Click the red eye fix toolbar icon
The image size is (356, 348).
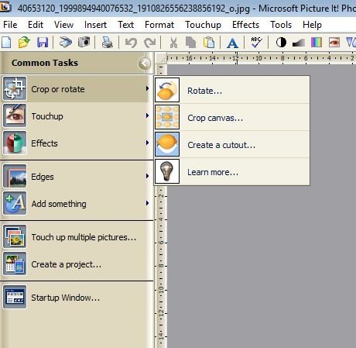click(334, 42)
